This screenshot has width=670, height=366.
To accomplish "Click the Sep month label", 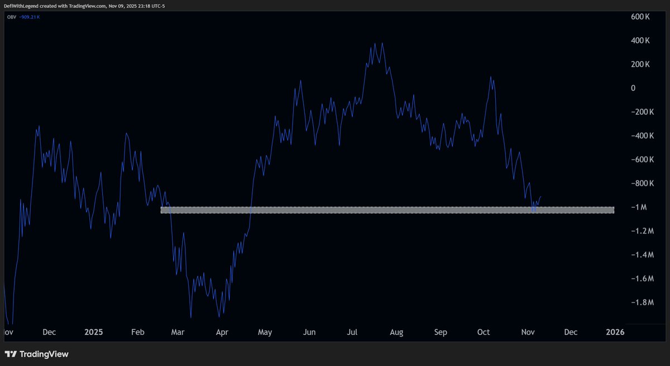I will pyautogui.click(x=441, y=331).
